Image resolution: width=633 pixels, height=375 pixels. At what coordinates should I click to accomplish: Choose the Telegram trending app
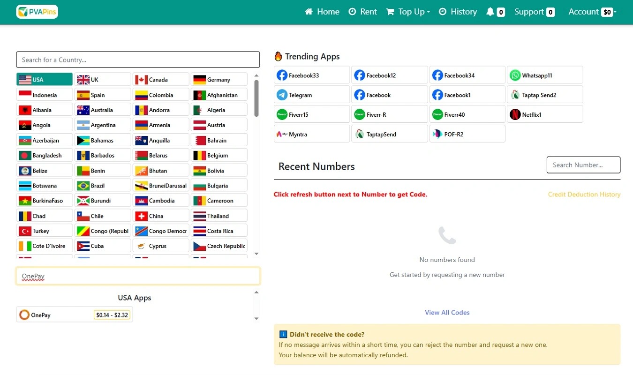[312, 95]
